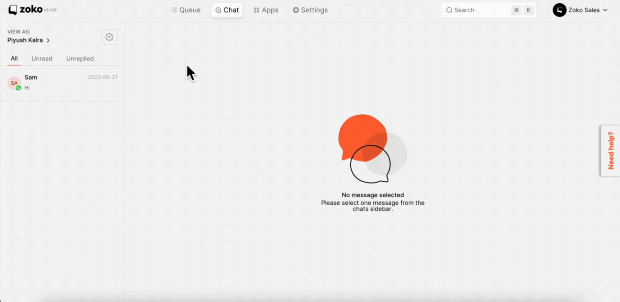Click the Need help? side button

tap(611, 151)
